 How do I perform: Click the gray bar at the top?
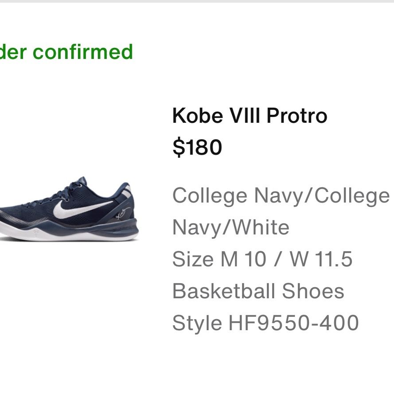click(x=197, y=1)
